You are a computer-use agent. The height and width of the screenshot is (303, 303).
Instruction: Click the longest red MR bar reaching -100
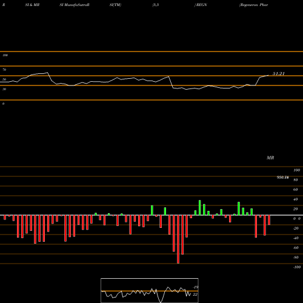(178, 239)
